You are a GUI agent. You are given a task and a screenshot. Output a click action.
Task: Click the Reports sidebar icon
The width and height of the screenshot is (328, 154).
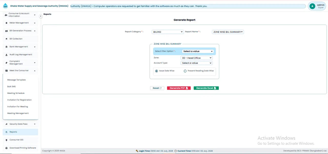[6, 132]
